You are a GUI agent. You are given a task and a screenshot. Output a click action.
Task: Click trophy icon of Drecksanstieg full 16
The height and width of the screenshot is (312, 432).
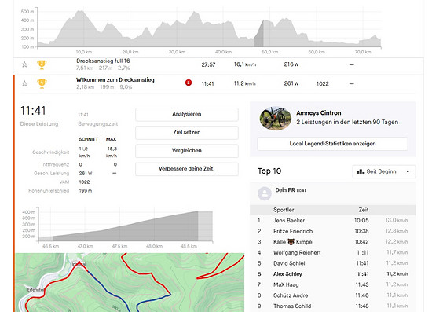(x=42, y=64)
